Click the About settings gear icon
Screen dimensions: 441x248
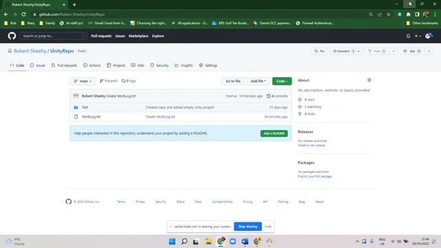[x=369, y=80]
